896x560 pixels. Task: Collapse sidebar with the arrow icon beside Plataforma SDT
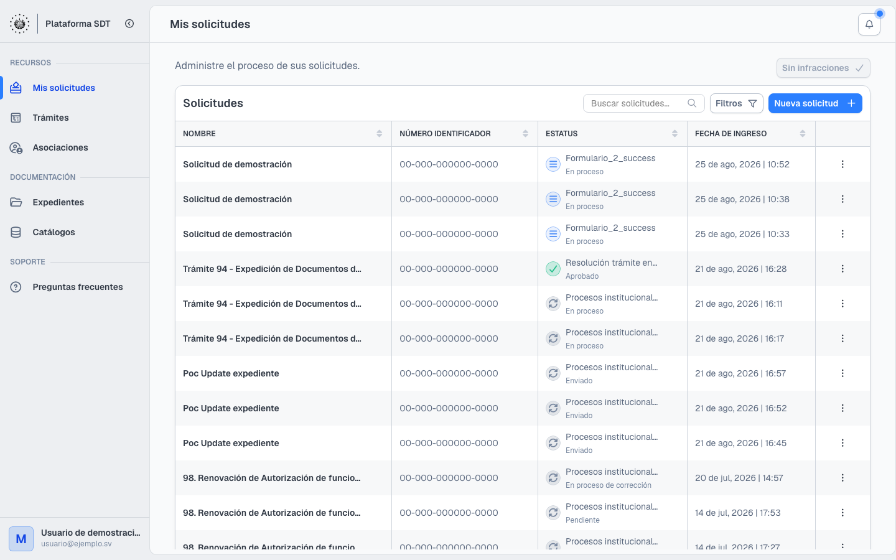click(x=129, y=24)
